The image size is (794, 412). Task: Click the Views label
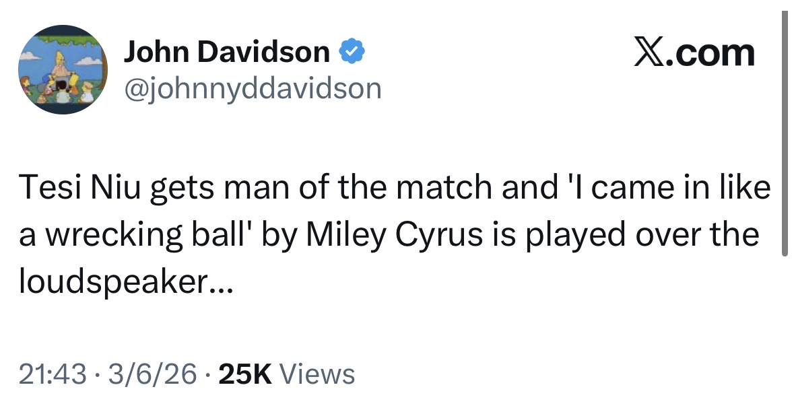316,374
